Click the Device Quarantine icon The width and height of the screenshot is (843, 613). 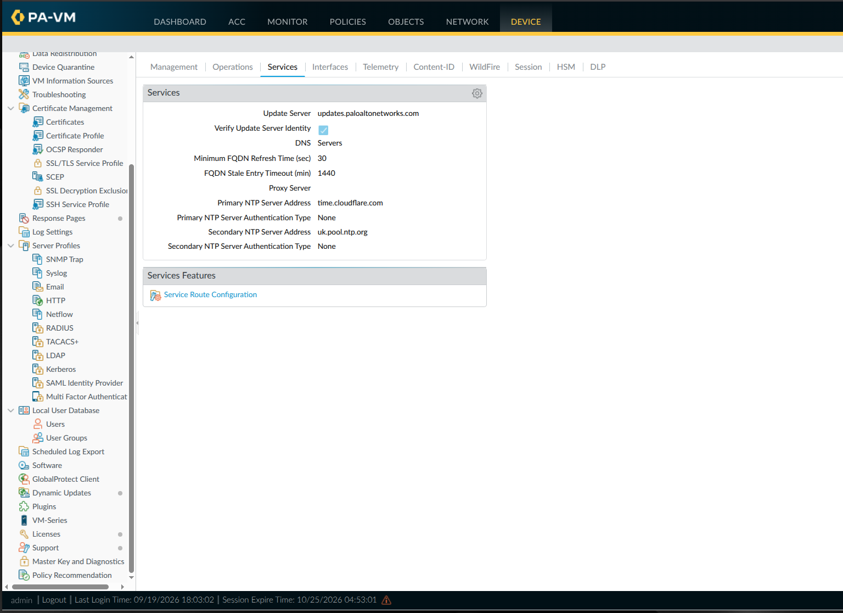click(24, 67)
